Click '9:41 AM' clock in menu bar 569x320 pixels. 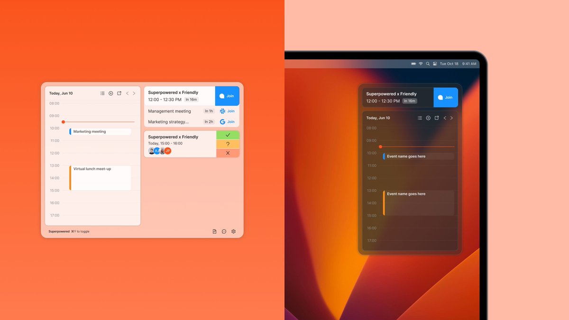point(469,64)
